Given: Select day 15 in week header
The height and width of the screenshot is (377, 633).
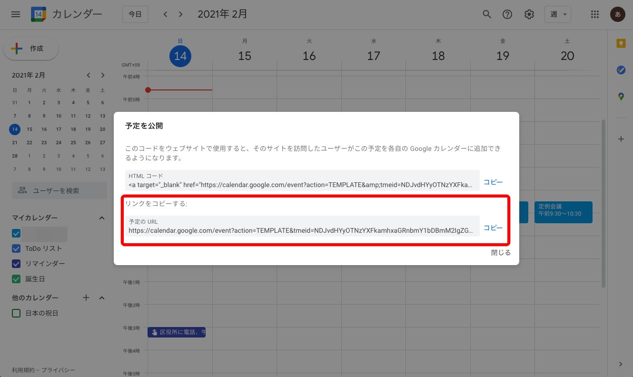Looking at the screenshot, I should coord(245,56).
